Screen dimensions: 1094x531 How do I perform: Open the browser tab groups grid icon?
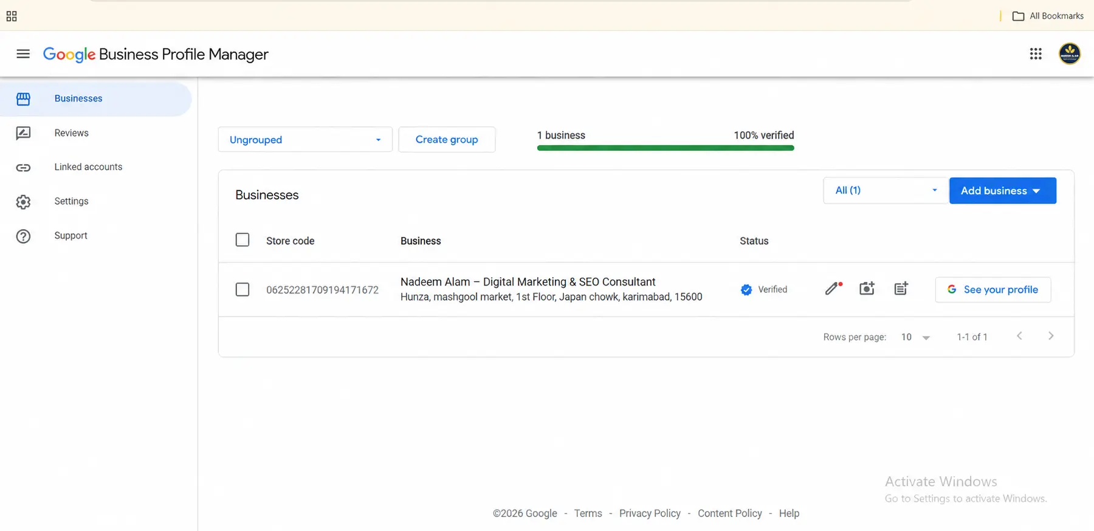(12, 16)
